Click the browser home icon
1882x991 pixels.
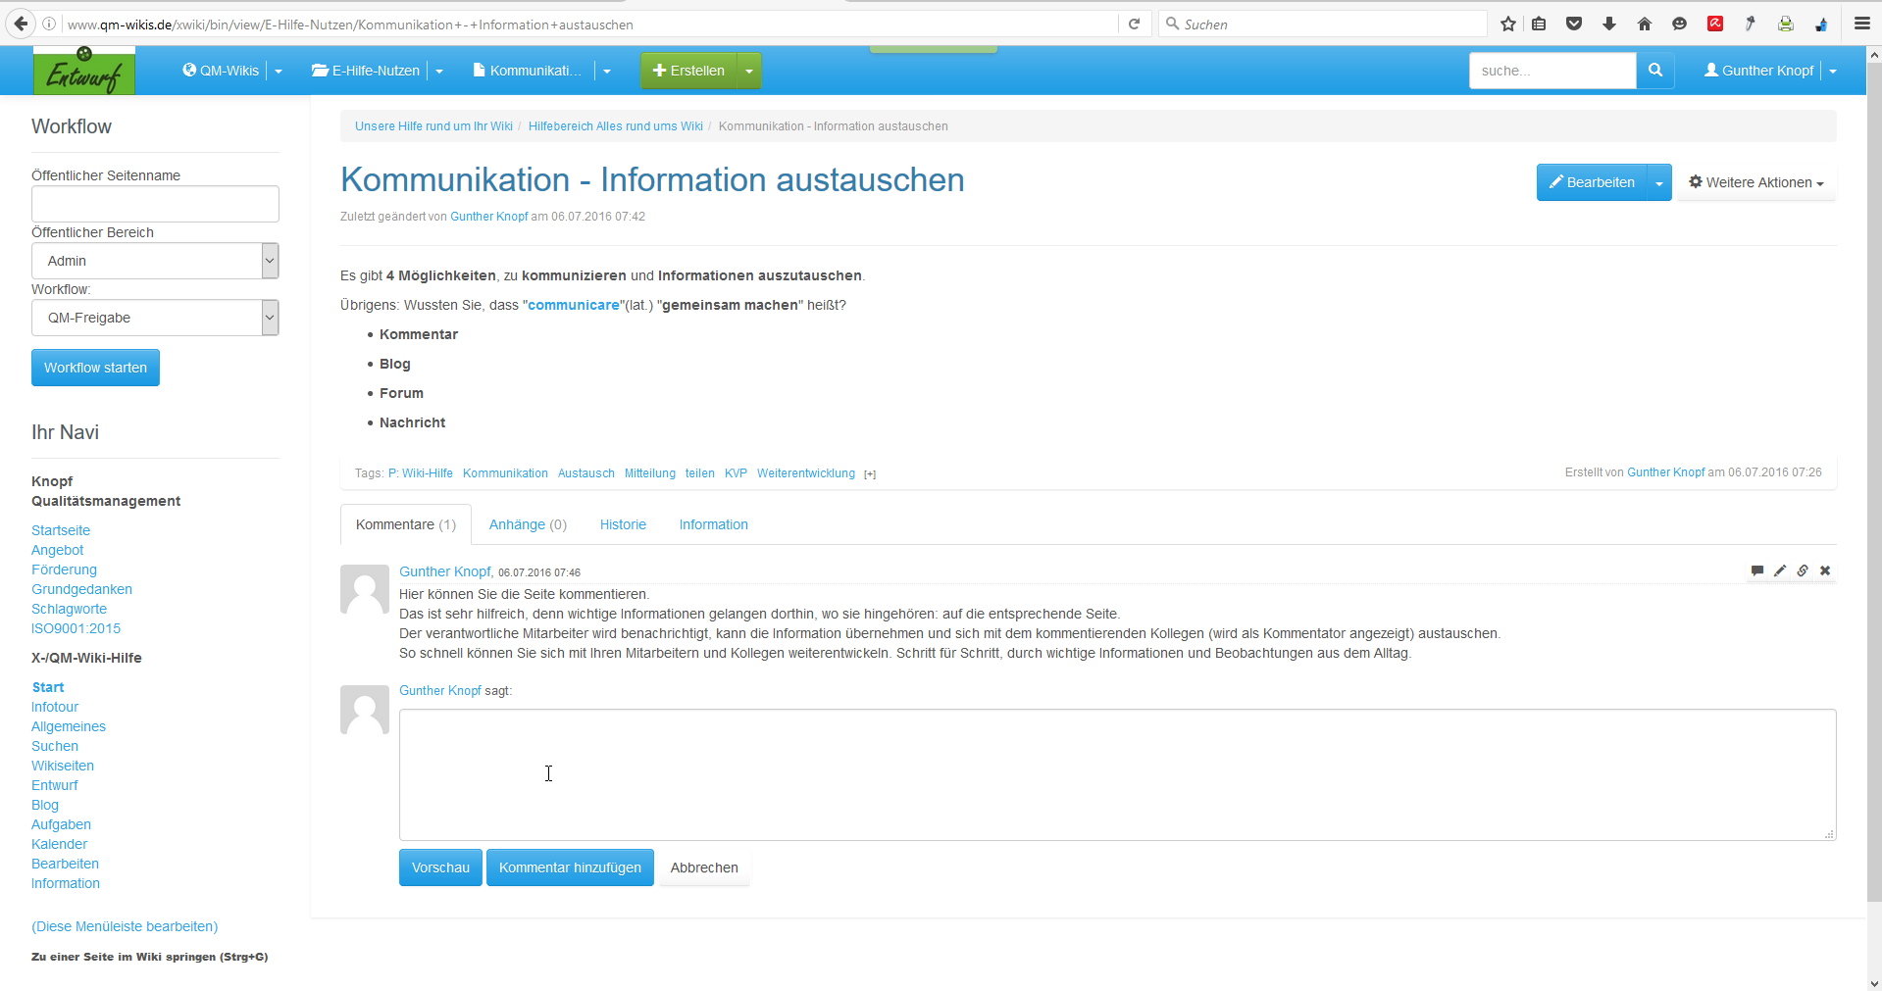(1645, 25)
